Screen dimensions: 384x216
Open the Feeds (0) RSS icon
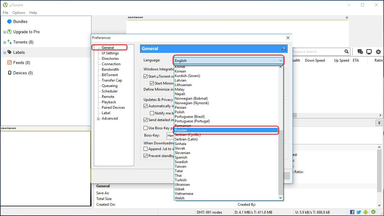(x=10, y=63)
